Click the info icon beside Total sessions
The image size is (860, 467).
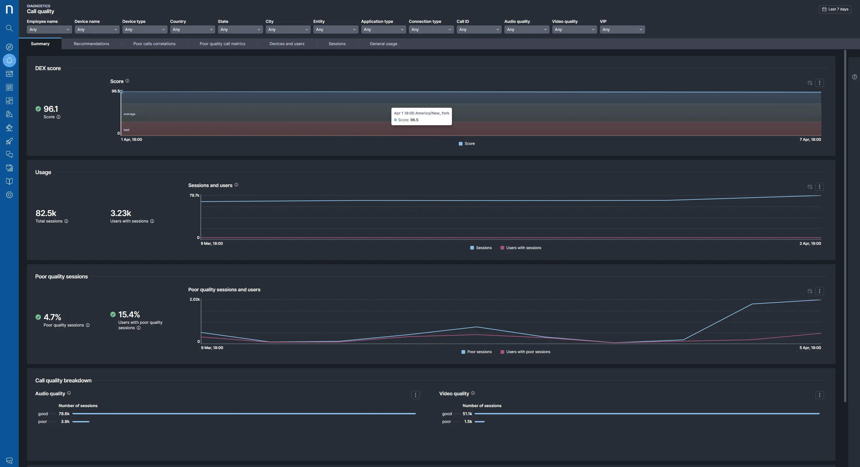click(66, 221)
